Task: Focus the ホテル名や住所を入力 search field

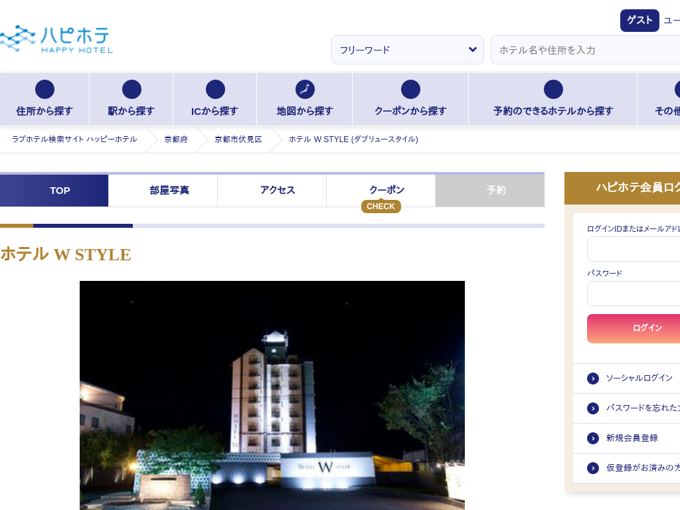Action: point(586,50)
